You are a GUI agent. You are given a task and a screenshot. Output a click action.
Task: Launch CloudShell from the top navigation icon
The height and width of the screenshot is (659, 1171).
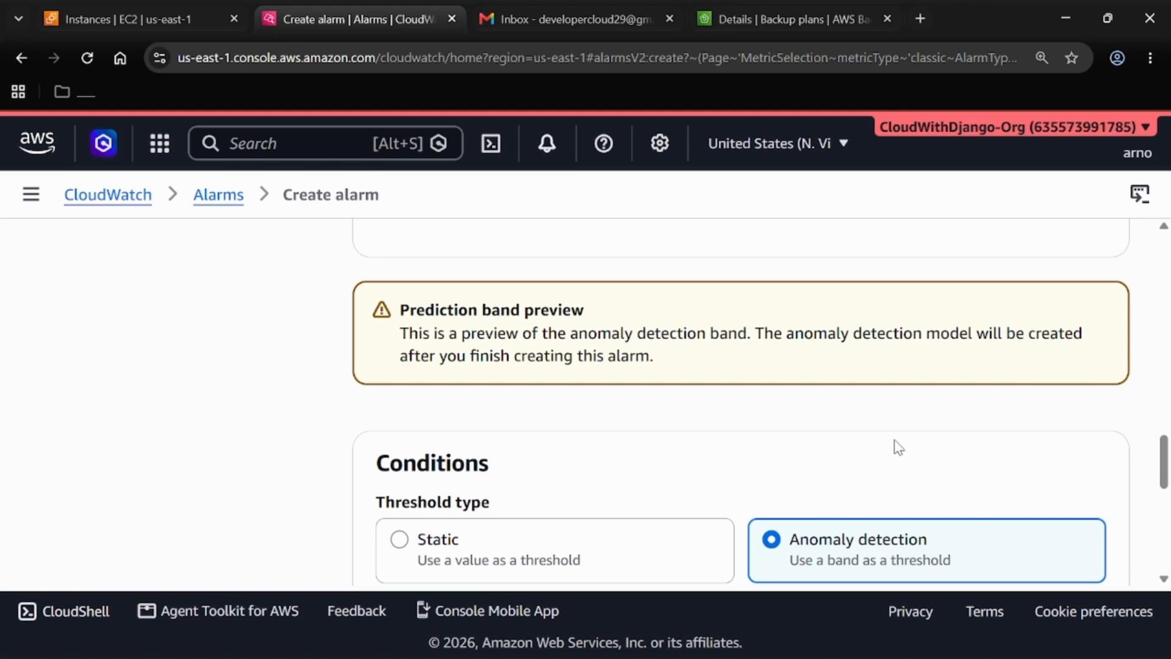tap(491, 143)
